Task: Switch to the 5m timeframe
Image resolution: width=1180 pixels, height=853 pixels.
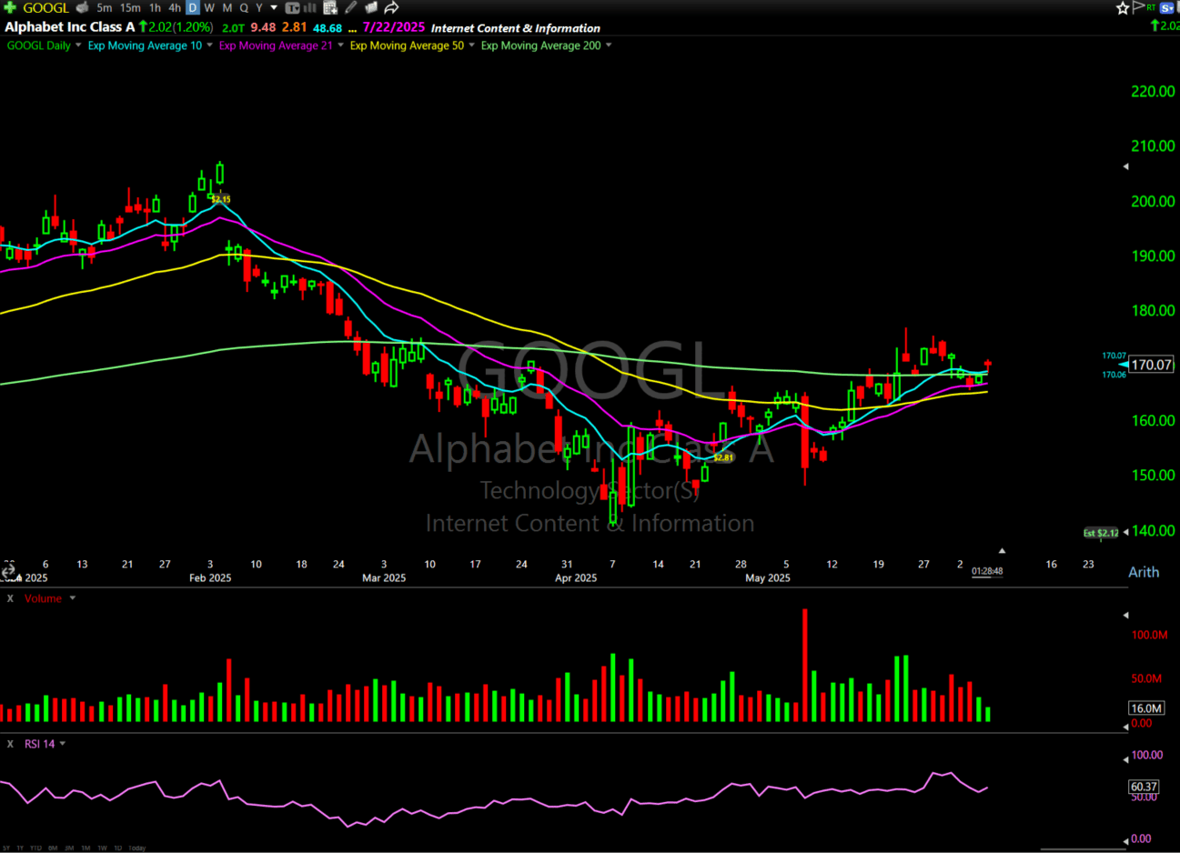Action: [104, 8]
